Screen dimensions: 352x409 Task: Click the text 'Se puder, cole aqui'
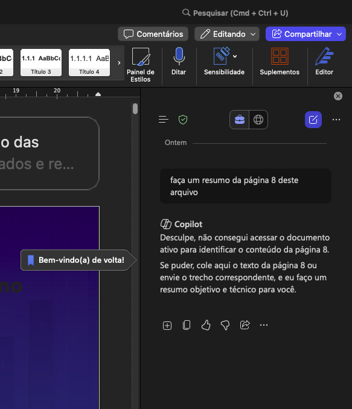click(x=243, y=277)
